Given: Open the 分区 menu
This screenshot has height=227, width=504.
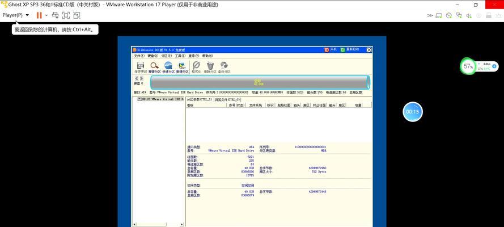Looking at the screenshot, I should pos(167,56).
